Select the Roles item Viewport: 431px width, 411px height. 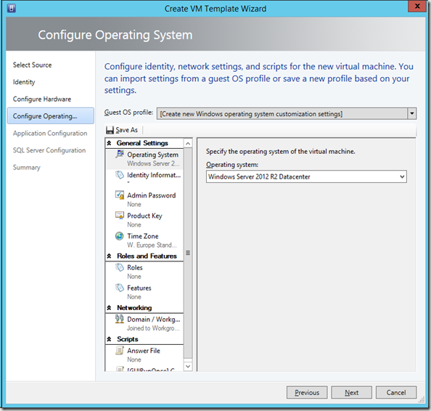tap(144, 272)
